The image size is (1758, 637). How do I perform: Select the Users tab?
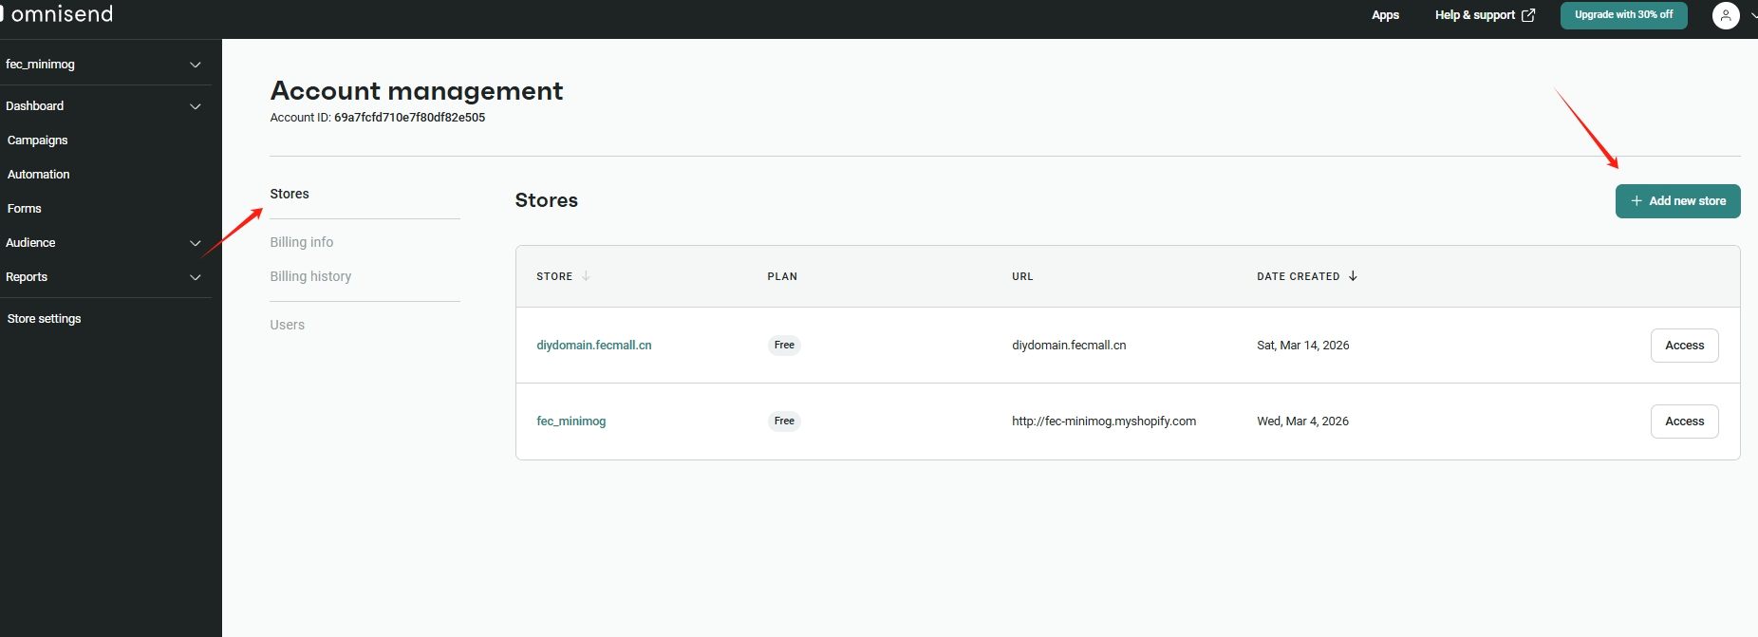(x=288, y=325)
